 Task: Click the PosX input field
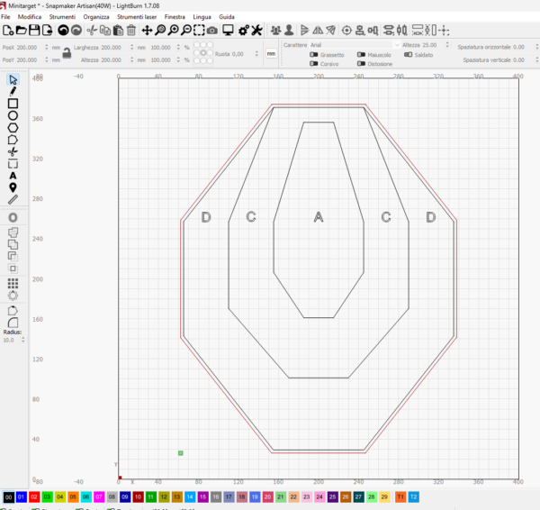click(30, 47)
